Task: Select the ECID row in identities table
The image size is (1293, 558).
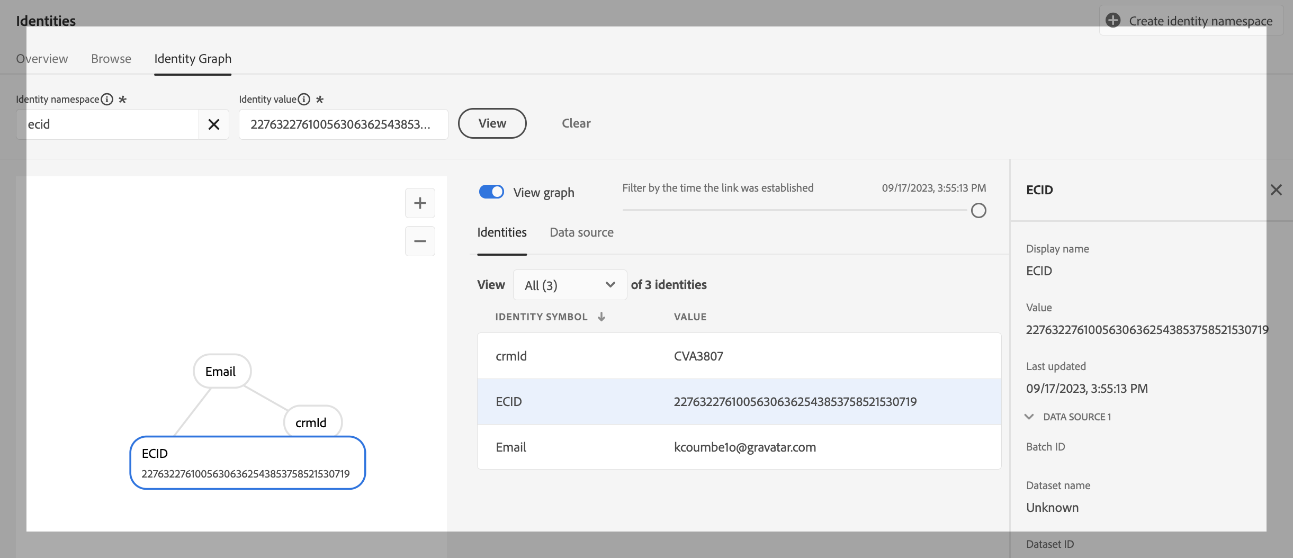Action: tap(739, 402)
